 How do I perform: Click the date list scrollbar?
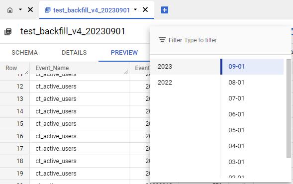[x=289, y=108]
